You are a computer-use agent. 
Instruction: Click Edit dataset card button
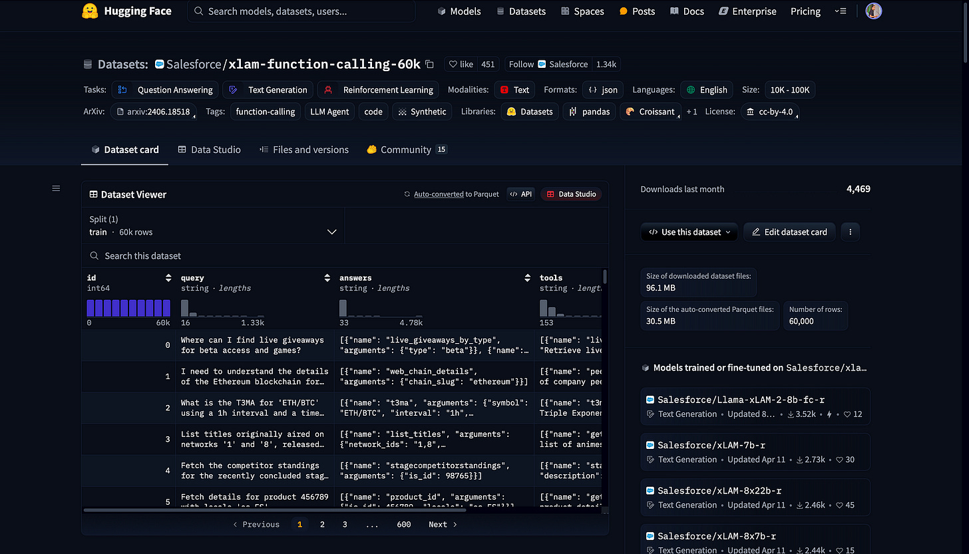pyautogui.click(x=789, y=232)
